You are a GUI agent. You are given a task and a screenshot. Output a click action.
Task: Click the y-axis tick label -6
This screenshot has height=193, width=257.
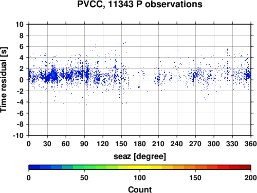coord(20,113)
